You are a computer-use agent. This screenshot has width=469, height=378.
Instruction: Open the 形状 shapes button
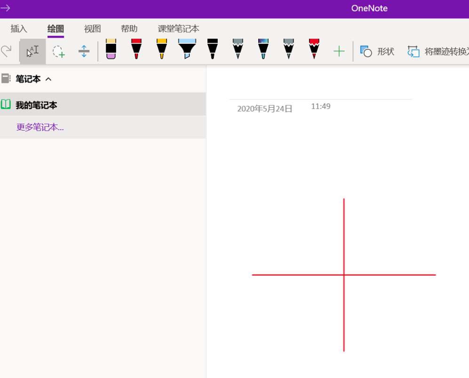point(377,51)
